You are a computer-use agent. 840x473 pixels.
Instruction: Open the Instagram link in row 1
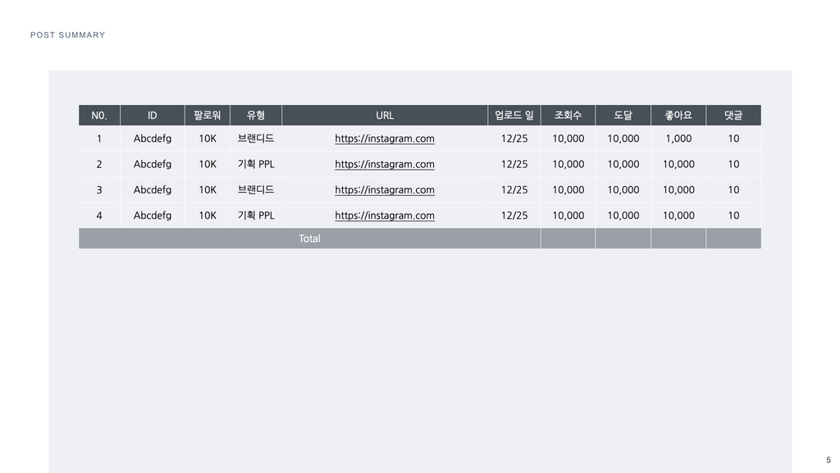click(x=385, y=139)
